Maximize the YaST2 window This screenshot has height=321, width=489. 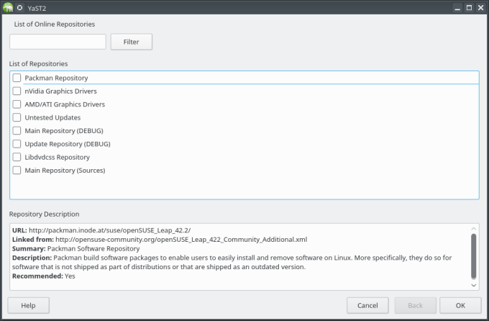pos(468,7)
